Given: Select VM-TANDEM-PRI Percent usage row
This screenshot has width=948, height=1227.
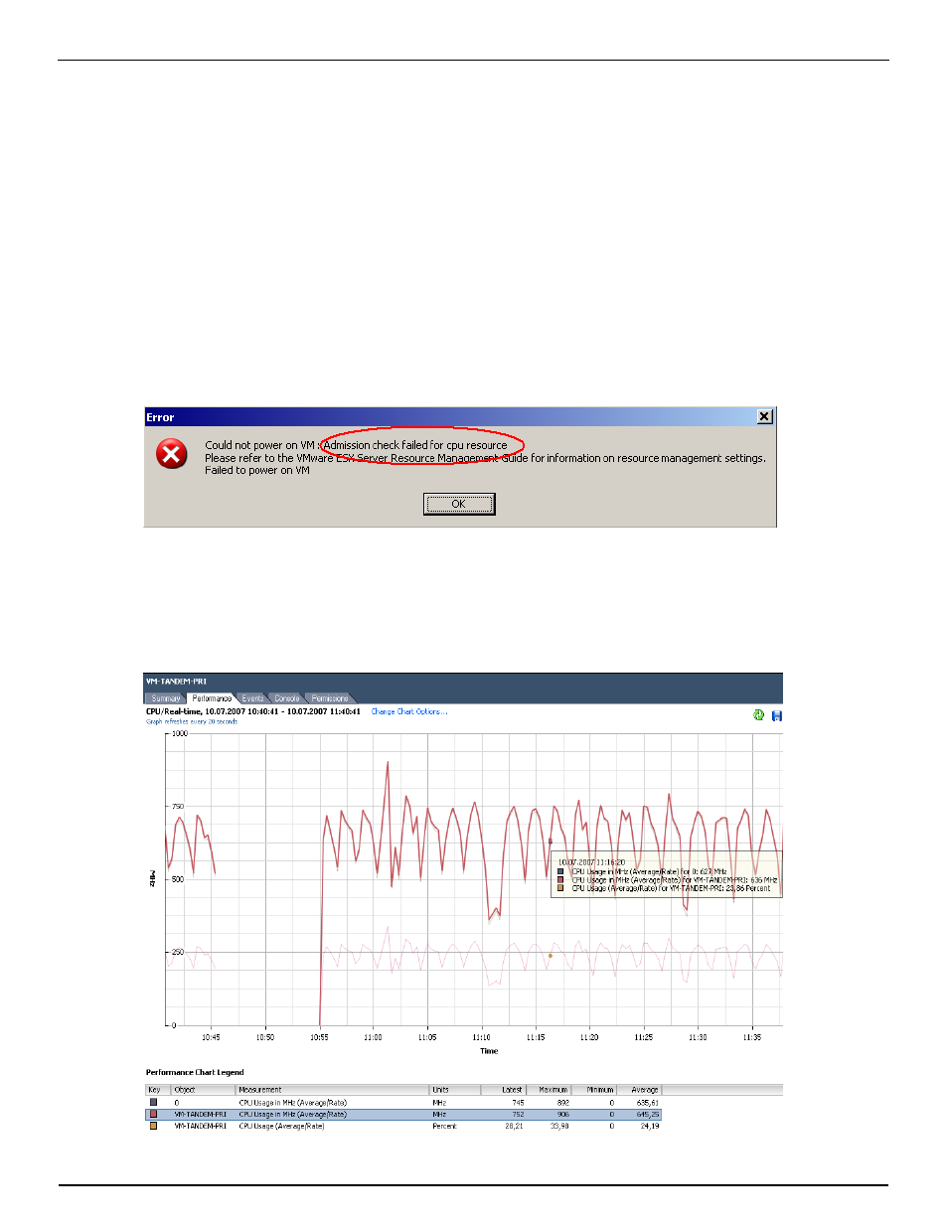Looking at the screenshot, I should tap(403, 1126).
